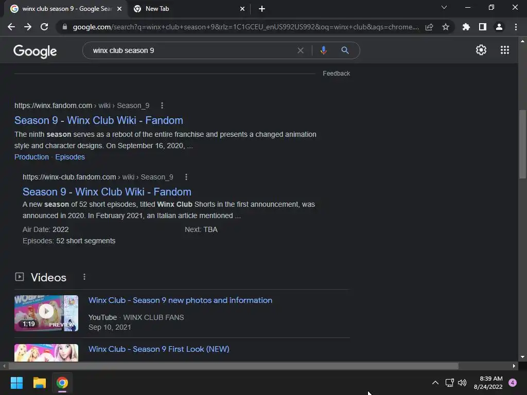Viewport: 527px width, 395px height.
Task: Open notification center badge
Action: [x=513, y=383]
